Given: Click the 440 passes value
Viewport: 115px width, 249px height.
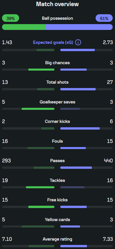Looking at the screenshot, I should pos(108,161).
